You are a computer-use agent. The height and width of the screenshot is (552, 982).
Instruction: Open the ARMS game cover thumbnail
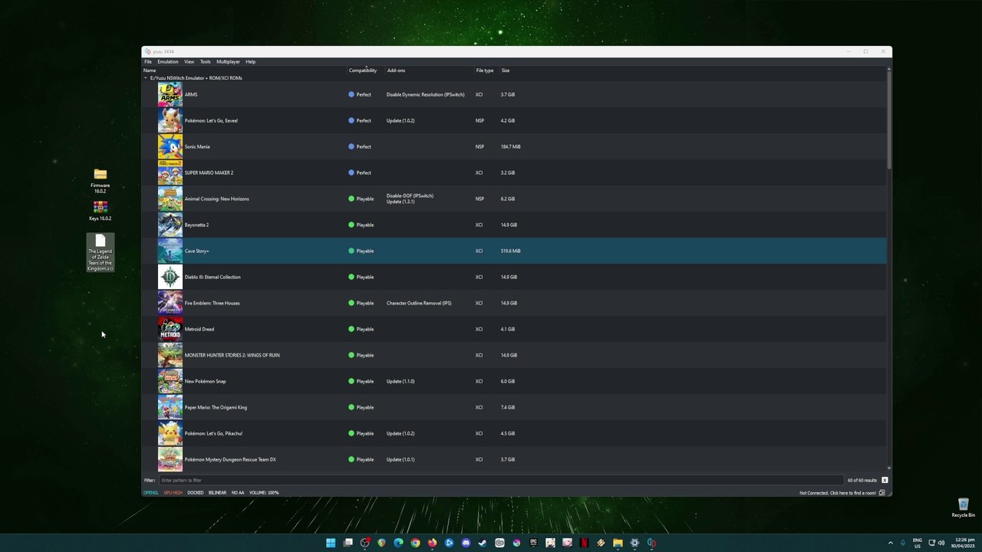pyautogui.click(x=170, y=94)
